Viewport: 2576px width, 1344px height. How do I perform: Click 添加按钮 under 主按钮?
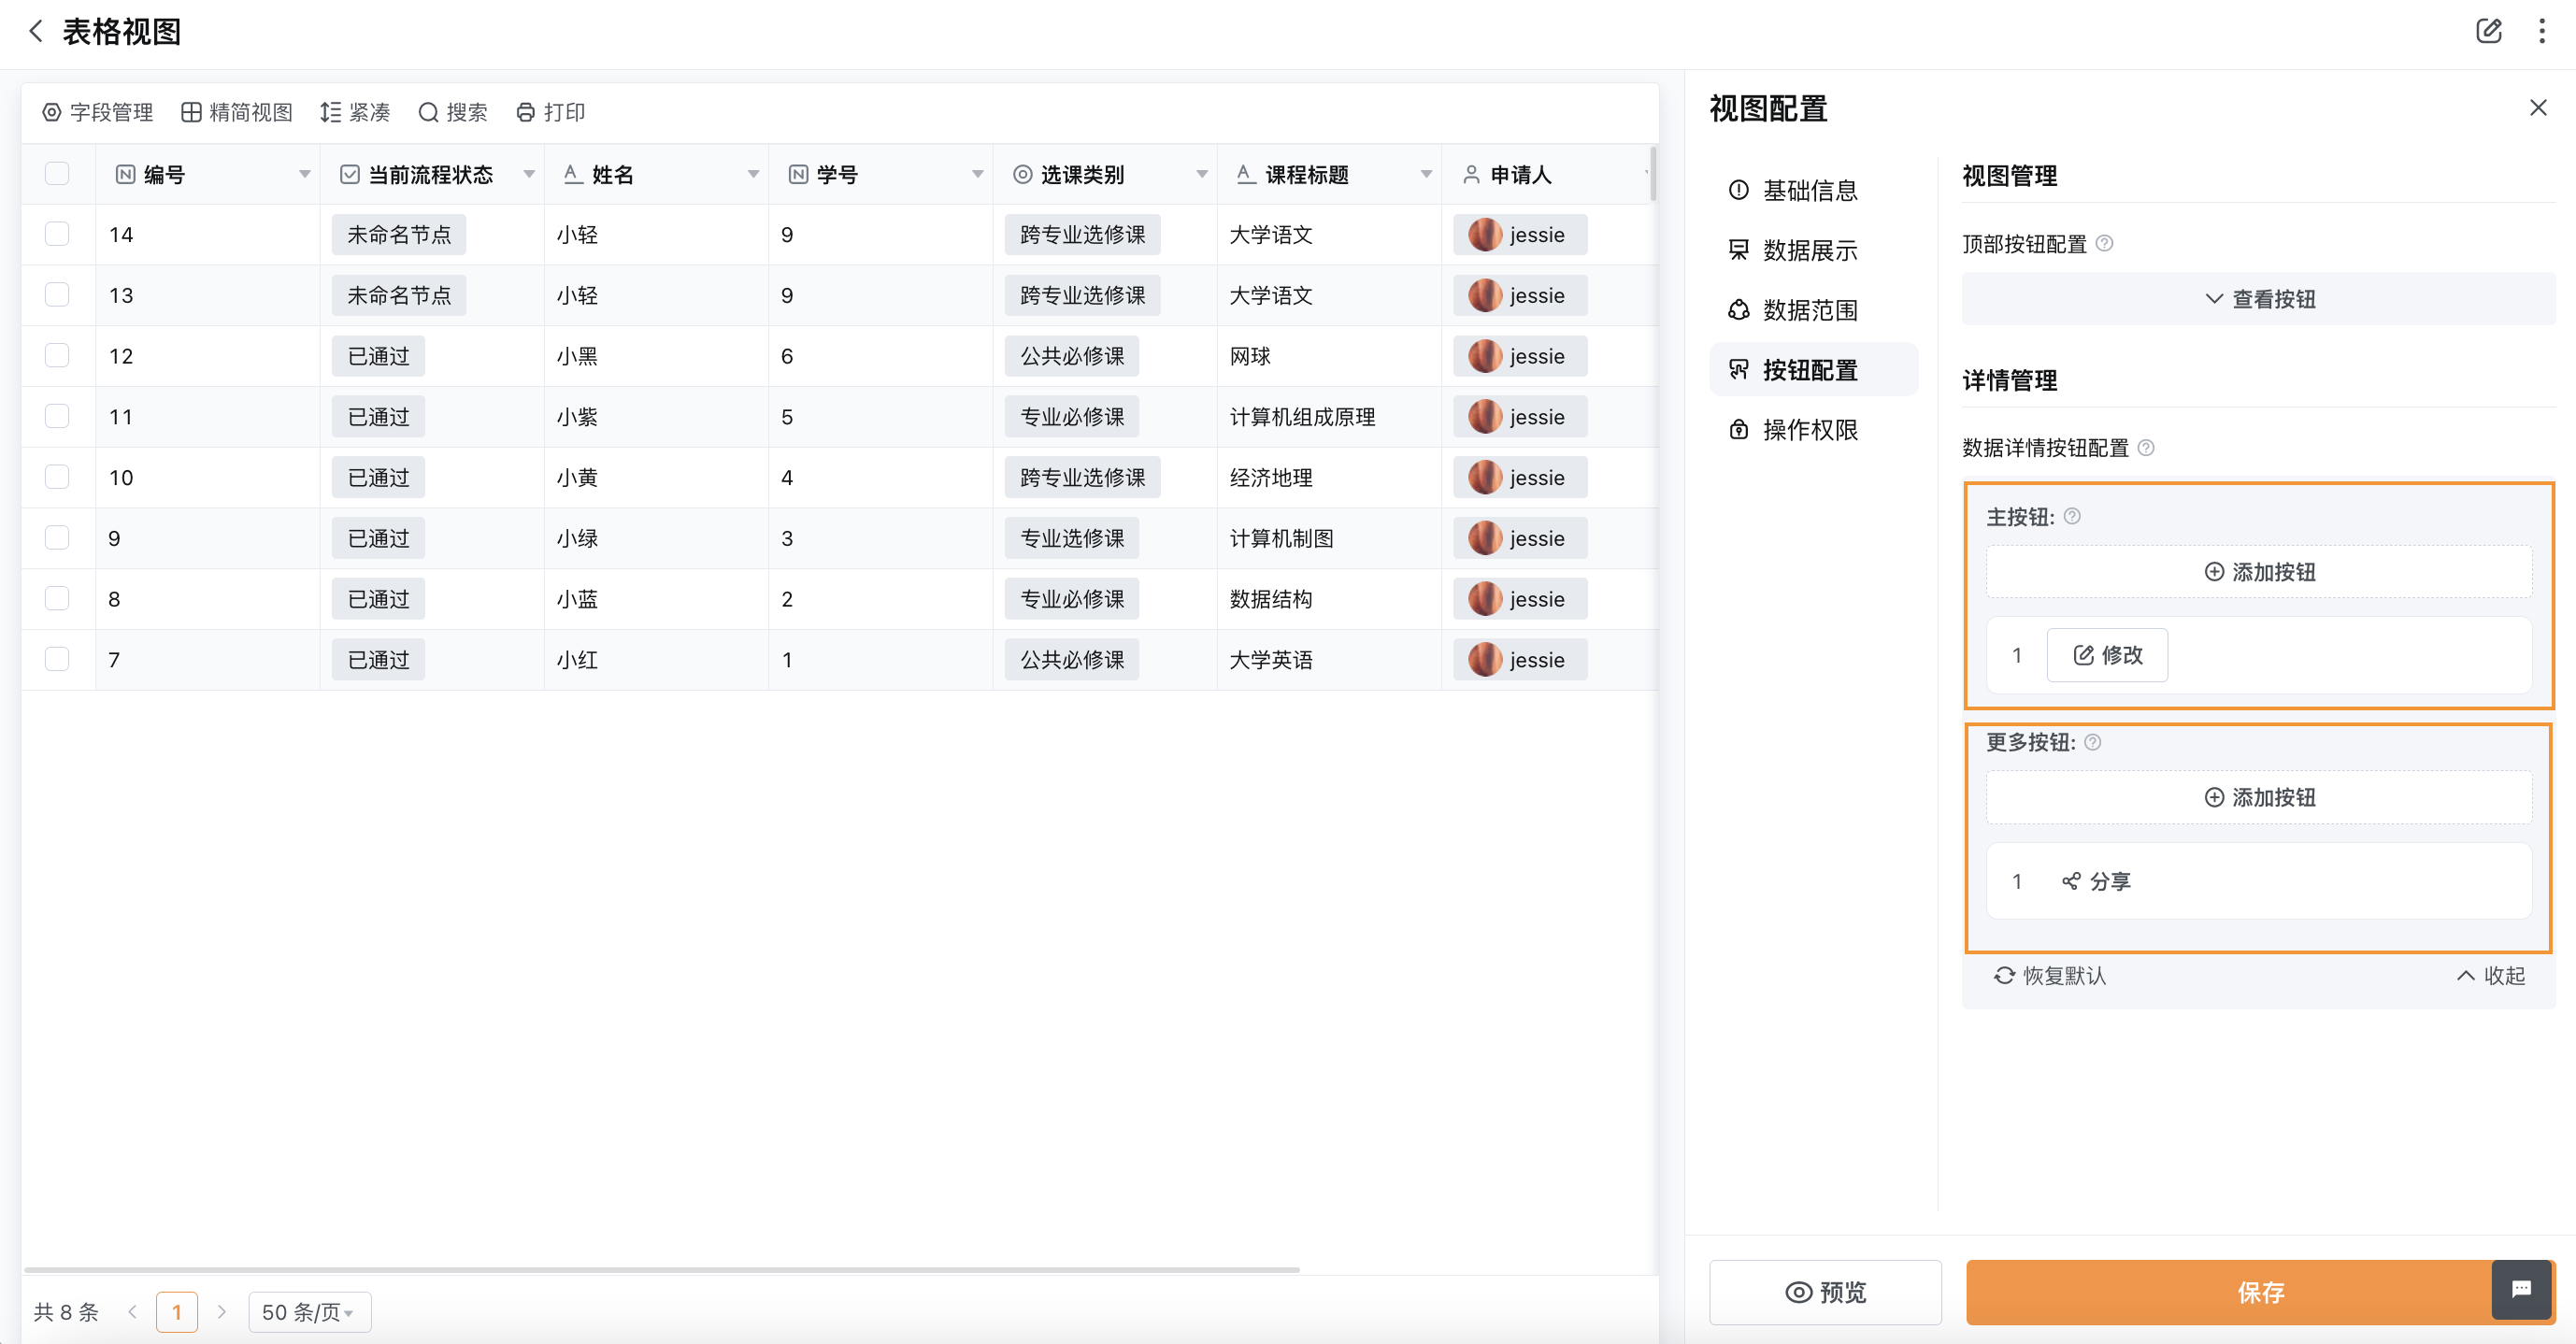coord(2259,572)
